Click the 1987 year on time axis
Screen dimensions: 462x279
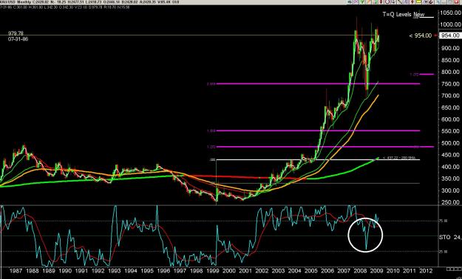coord(16,271)
